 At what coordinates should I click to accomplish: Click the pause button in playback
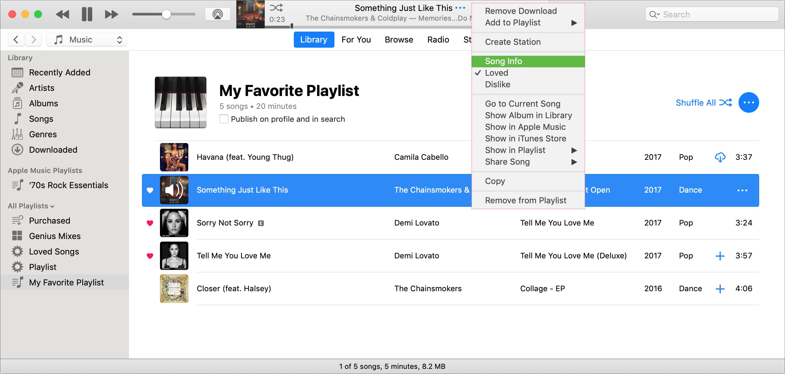tap(86, 14)
